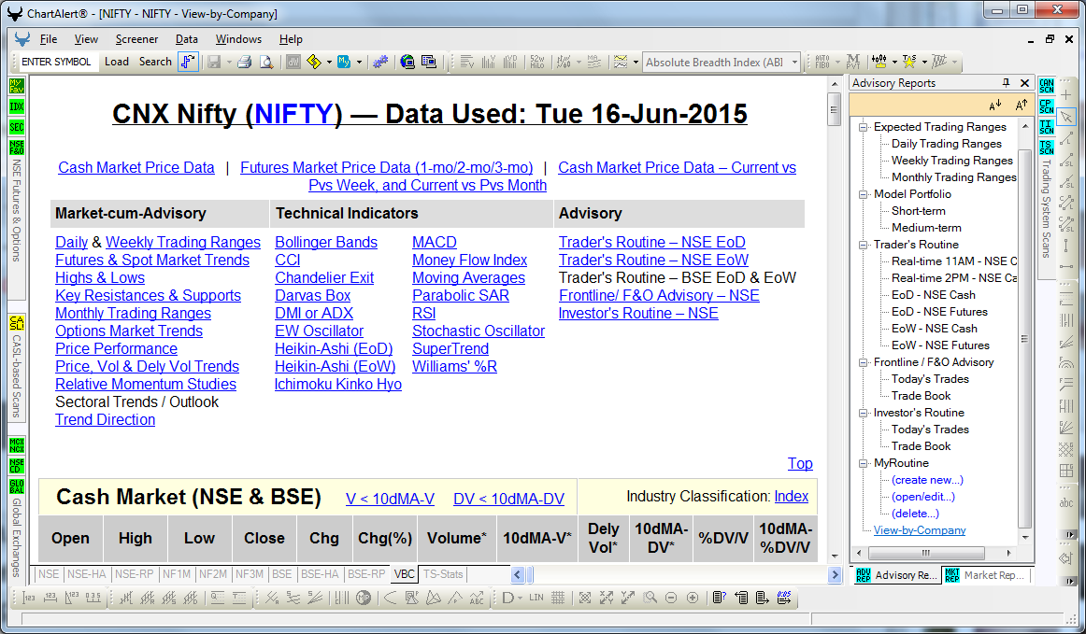Select EoD - NSE Futures tree item

(939, 312)
